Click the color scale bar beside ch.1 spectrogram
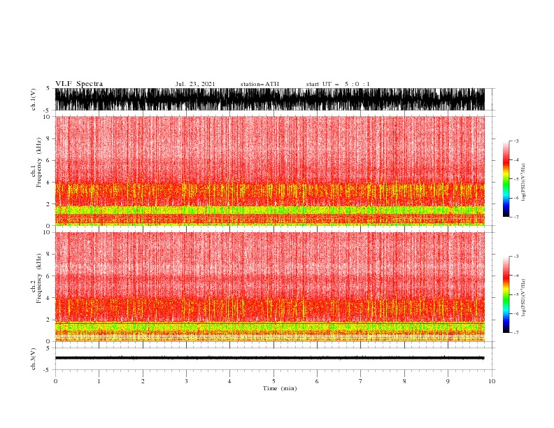 point(506,178)
